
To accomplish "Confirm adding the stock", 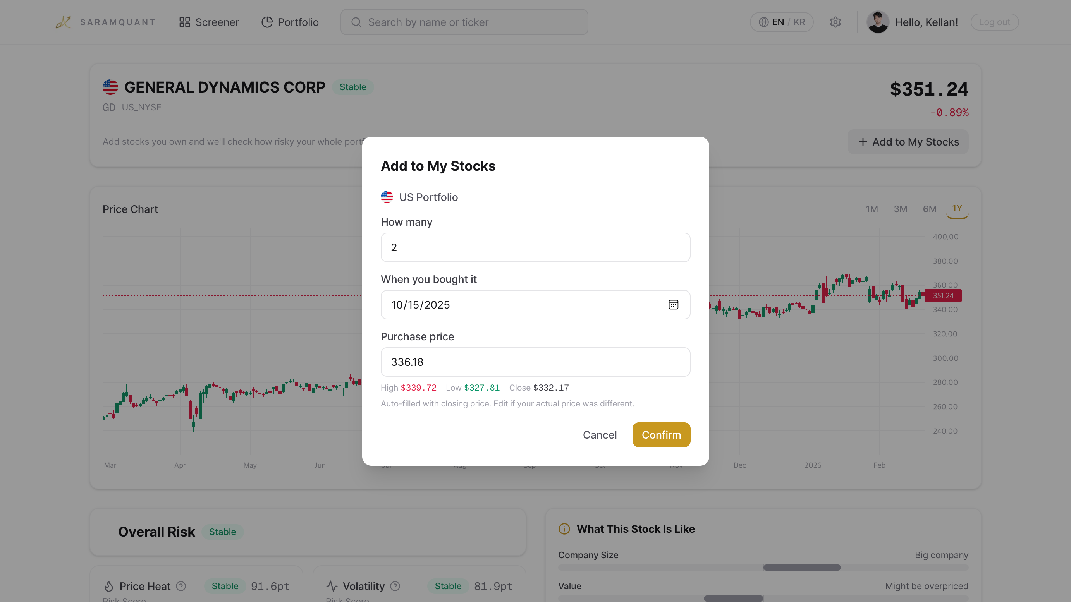I will pyautogui.click(x=661, y=435).
